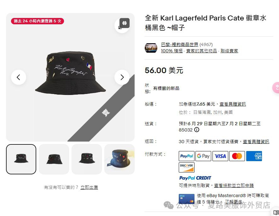Click the book icon at bottom right corner

pyautogui.click(x=276, y=213)
